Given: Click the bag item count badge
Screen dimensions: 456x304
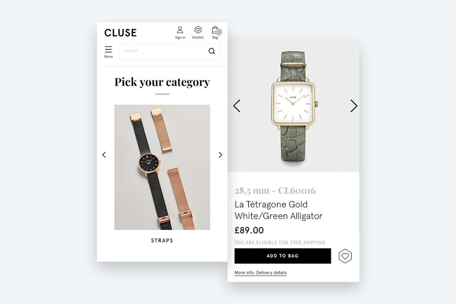Looking at the screenshot, I should 219,32.
